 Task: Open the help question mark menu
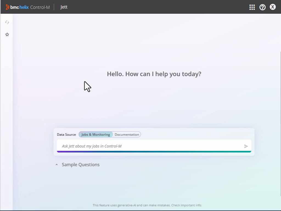pyautogui.click(x=262, y=7)
